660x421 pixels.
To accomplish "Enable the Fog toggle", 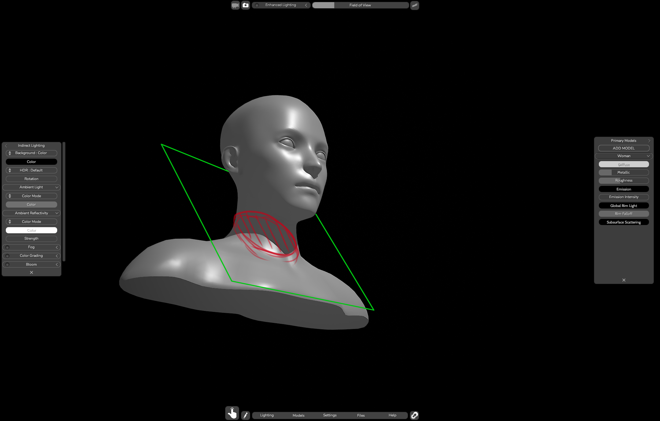I will (x=8, y=247).
